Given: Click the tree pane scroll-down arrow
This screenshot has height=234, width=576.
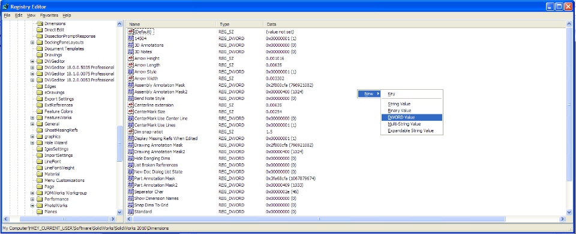Looking at the screenshot, I should [119, 212].
